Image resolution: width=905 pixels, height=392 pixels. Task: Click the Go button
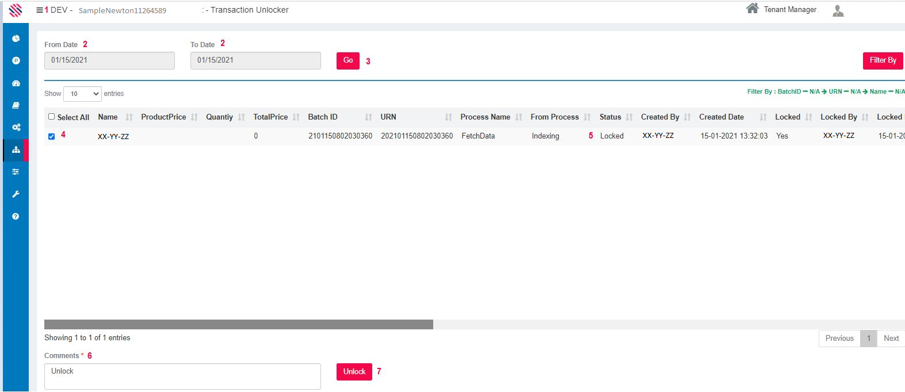click(x=348, y=60)
